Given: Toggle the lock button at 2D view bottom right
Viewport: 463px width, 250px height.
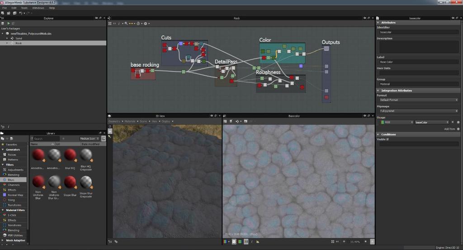Looking at the screenshot, I should click(x=372, y=241).
